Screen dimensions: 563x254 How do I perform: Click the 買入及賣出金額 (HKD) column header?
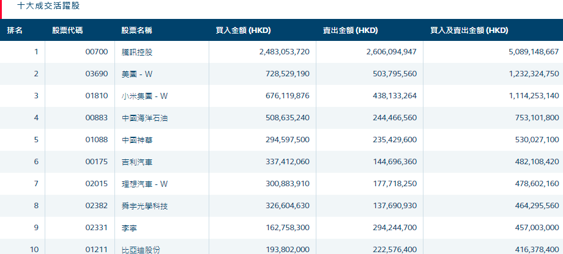coord(469,31)
